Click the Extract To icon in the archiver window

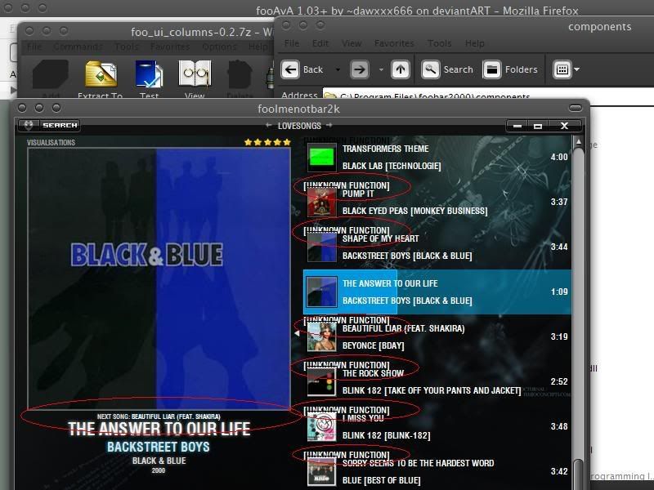101,73
